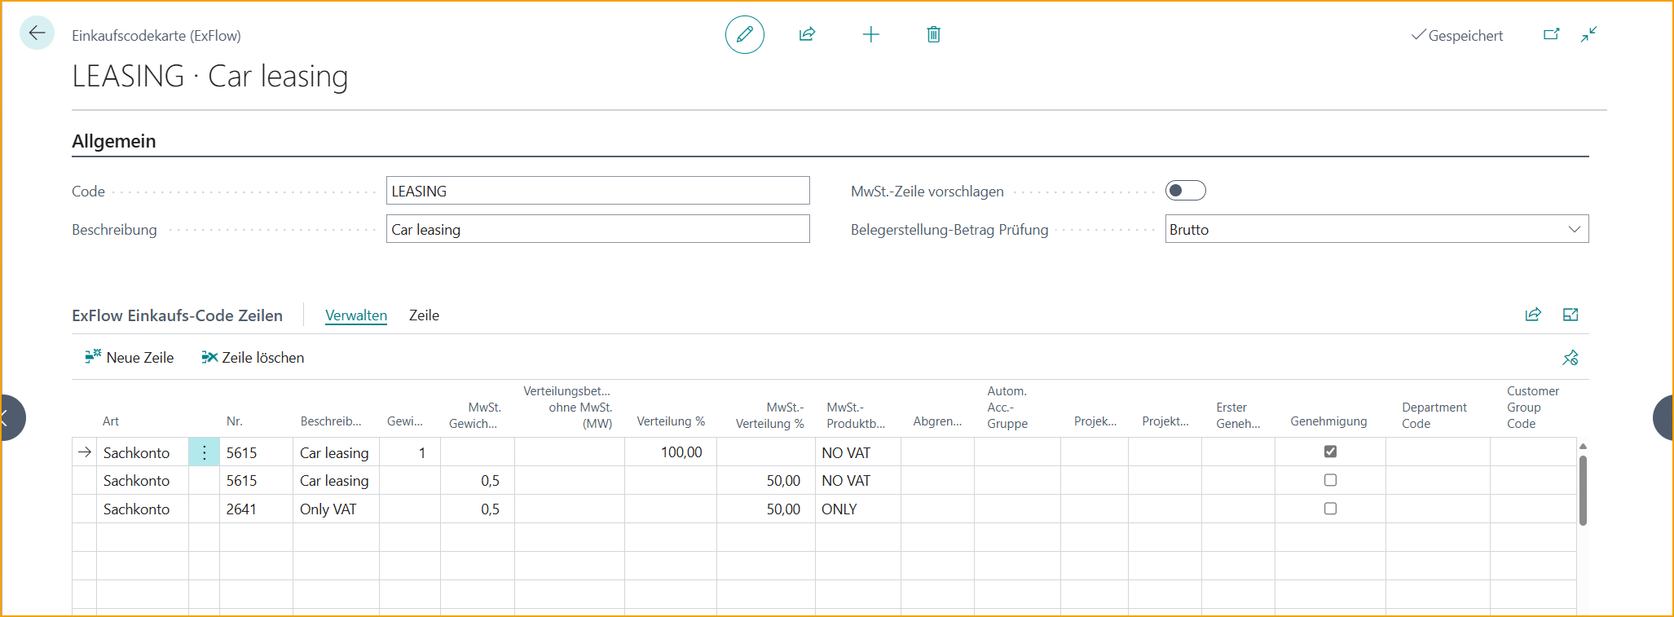Click the ExFlow Einkaufs-Code Zeilen heading

click(x=177, y=315)
